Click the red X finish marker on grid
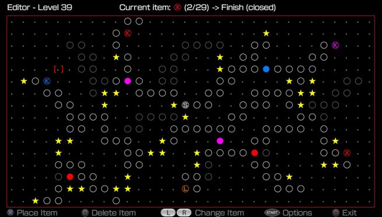The image size is (382, 217). 347,153
